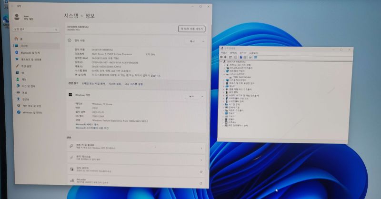Click the Windows 11 Home edition value
381x199 pixels.
[x=102, y=104]
